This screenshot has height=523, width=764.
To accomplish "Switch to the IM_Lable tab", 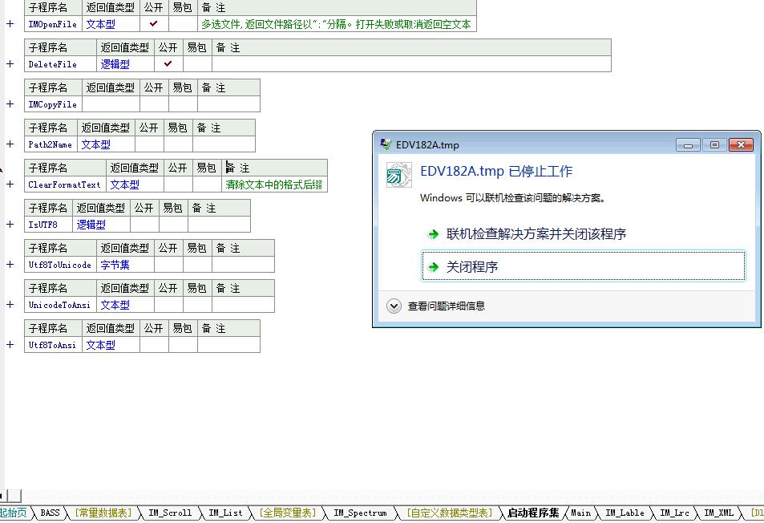I will point(625,513).
